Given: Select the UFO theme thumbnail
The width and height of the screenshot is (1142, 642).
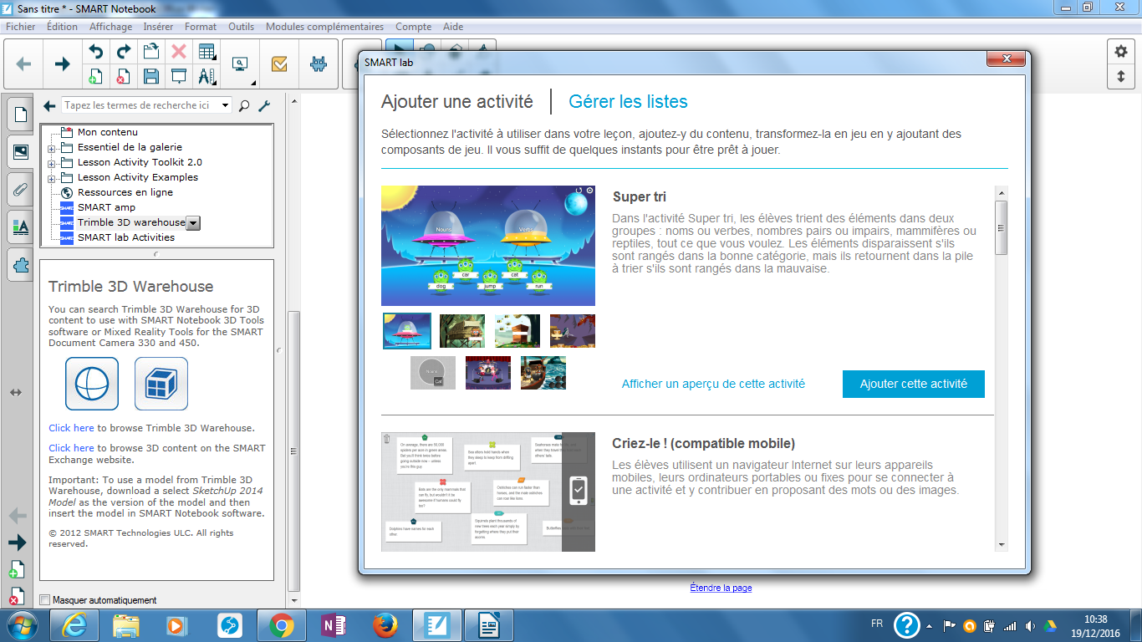Looking at the screenshot, I should click(x=407, y=331).
